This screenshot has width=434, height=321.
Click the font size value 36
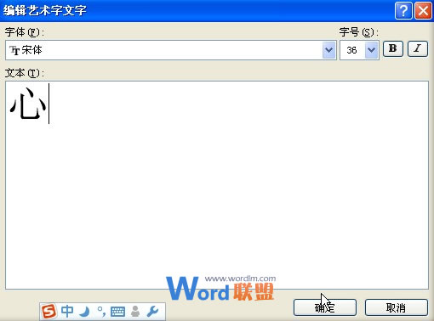pos(351,50)
